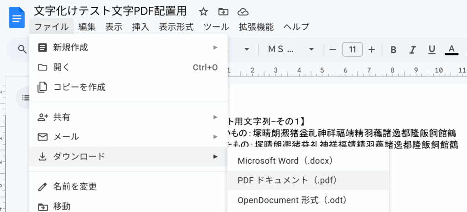The width and height of the screenshot is (467, 212).
Task: Apply italic formatting with the I icon
Action: (413, 49)
